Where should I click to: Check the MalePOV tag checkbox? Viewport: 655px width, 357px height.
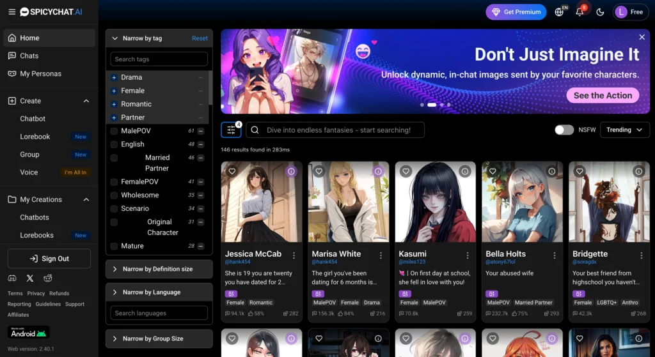114,131
